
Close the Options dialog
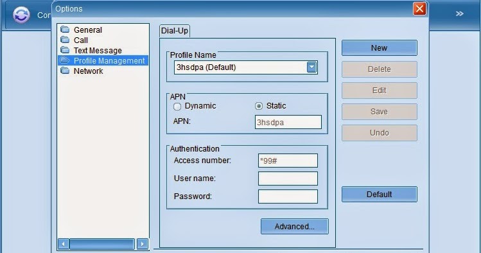point(419,8)
